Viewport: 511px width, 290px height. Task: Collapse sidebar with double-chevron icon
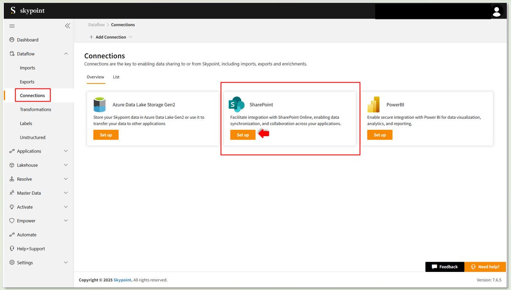pyautogui.click(x=67, y=26)
